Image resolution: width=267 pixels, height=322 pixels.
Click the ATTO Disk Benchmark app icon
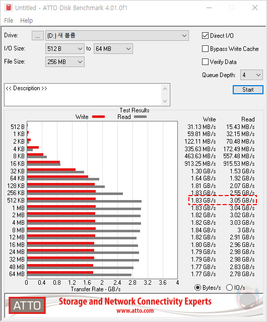pos(9,8)
